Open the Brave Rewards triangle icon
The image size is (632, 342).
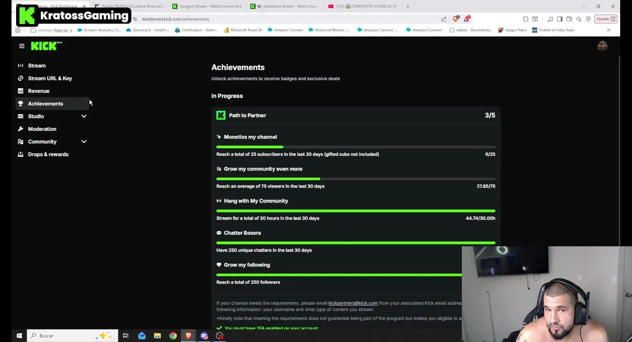467,19
